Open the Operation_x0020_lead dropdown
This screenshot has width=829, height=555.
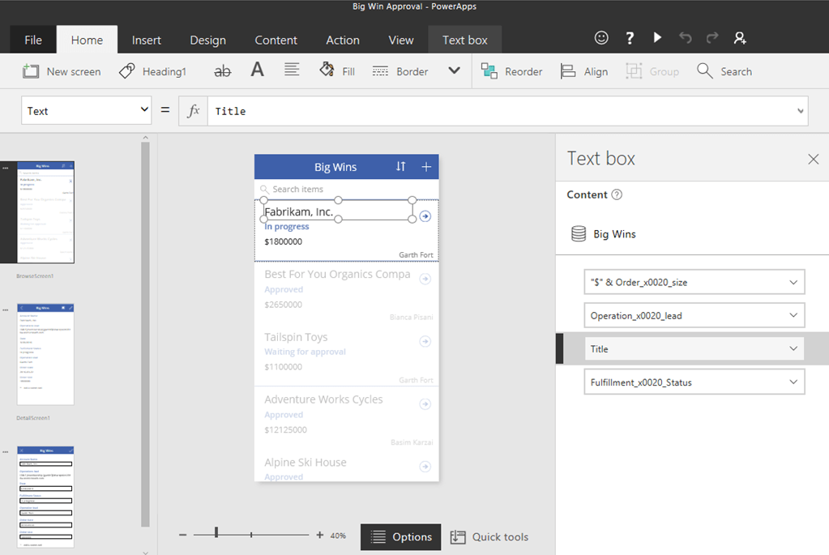point(694,315)
